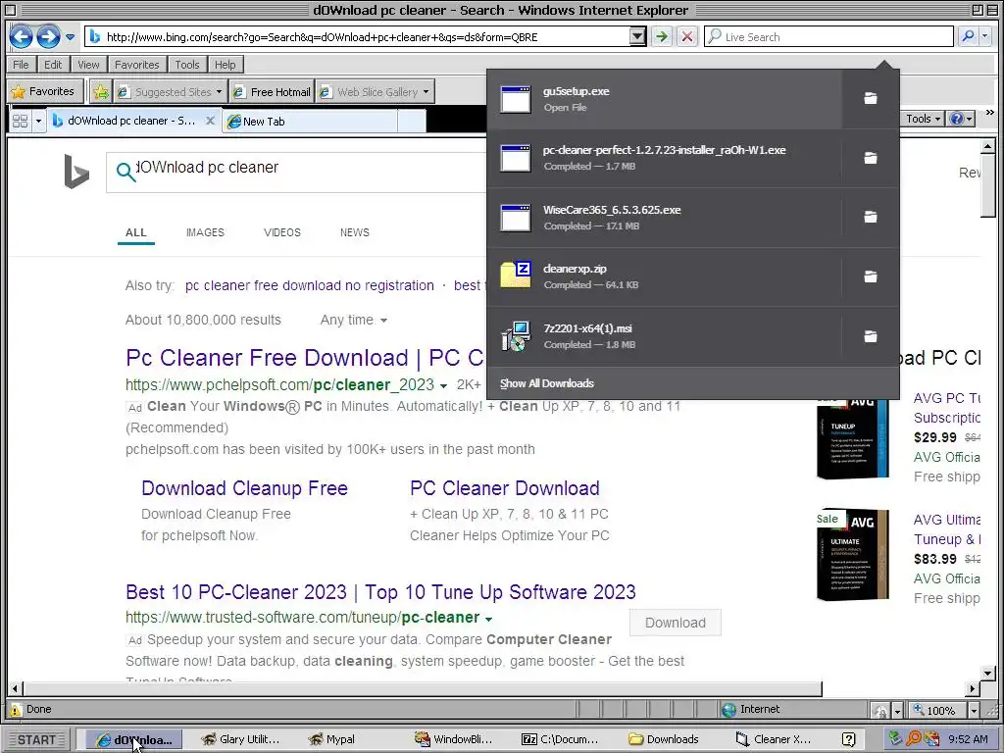1004x753 pixels.
Task: Click the address bar URL field
Action: point(366,37)
